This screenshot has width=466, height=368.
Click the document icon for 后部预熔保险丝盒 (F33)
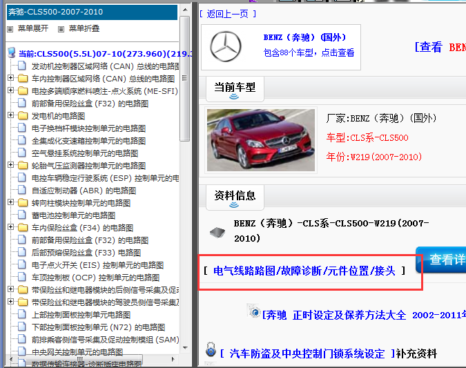(x=21, y=252)
